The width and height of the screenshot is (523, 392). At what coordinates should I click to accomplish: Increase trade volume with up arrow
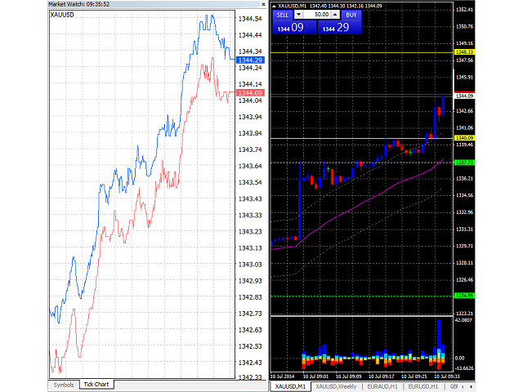(335, 15)
